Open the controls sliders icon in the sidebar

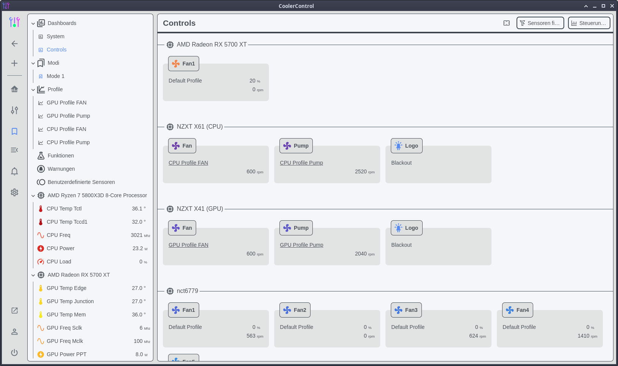tap(14, 110)
